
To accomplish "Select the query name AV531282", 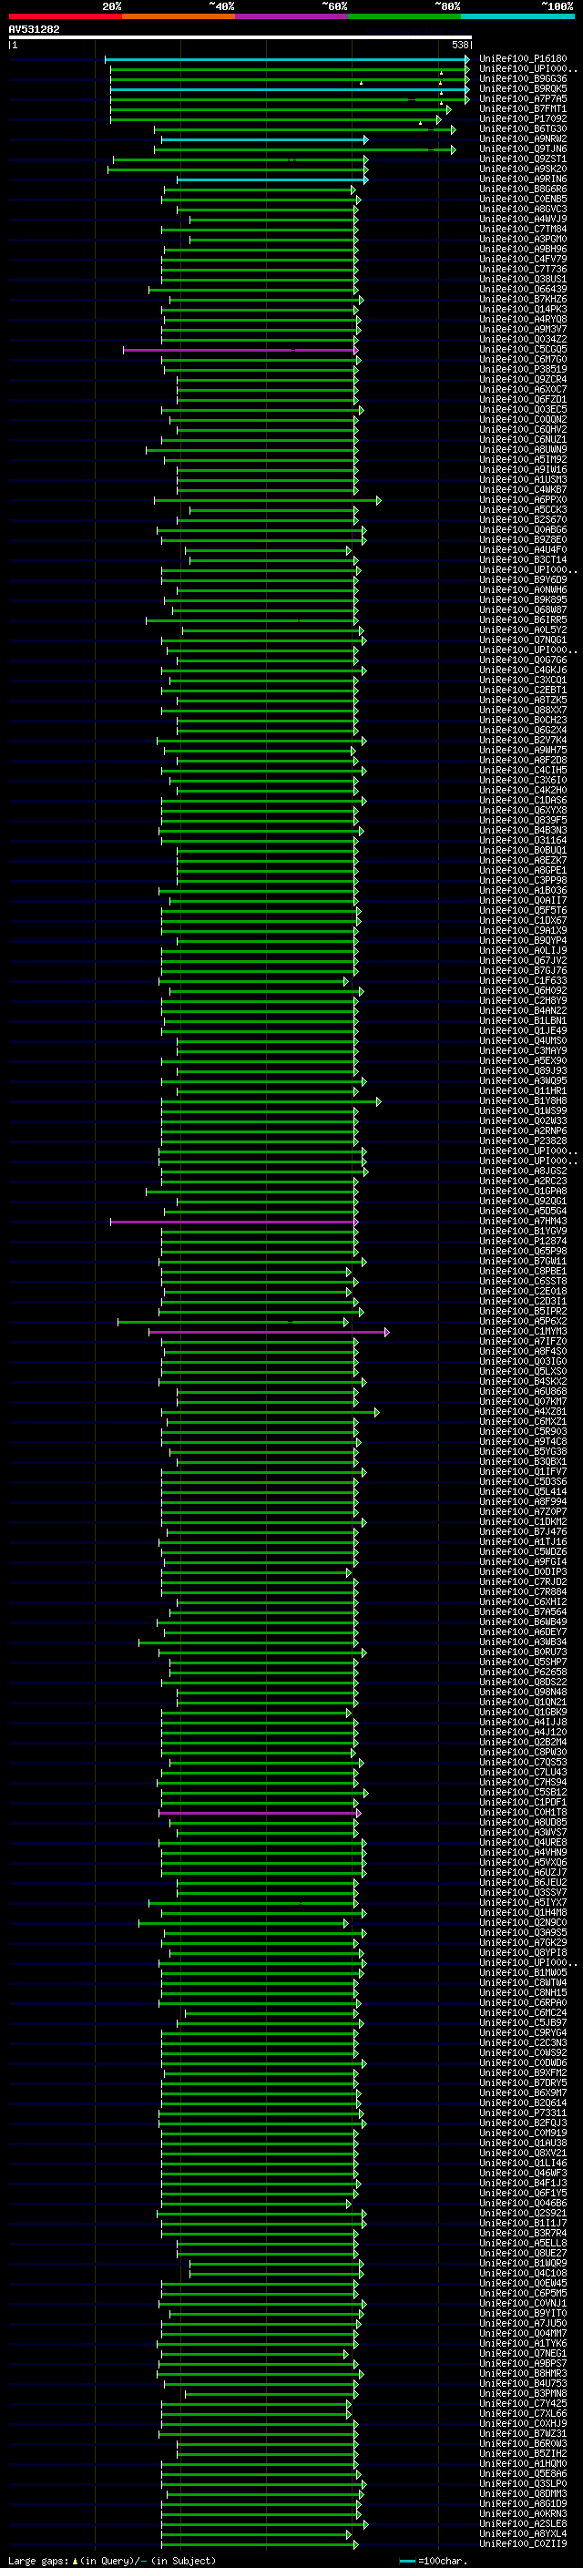I will [34, 29].
